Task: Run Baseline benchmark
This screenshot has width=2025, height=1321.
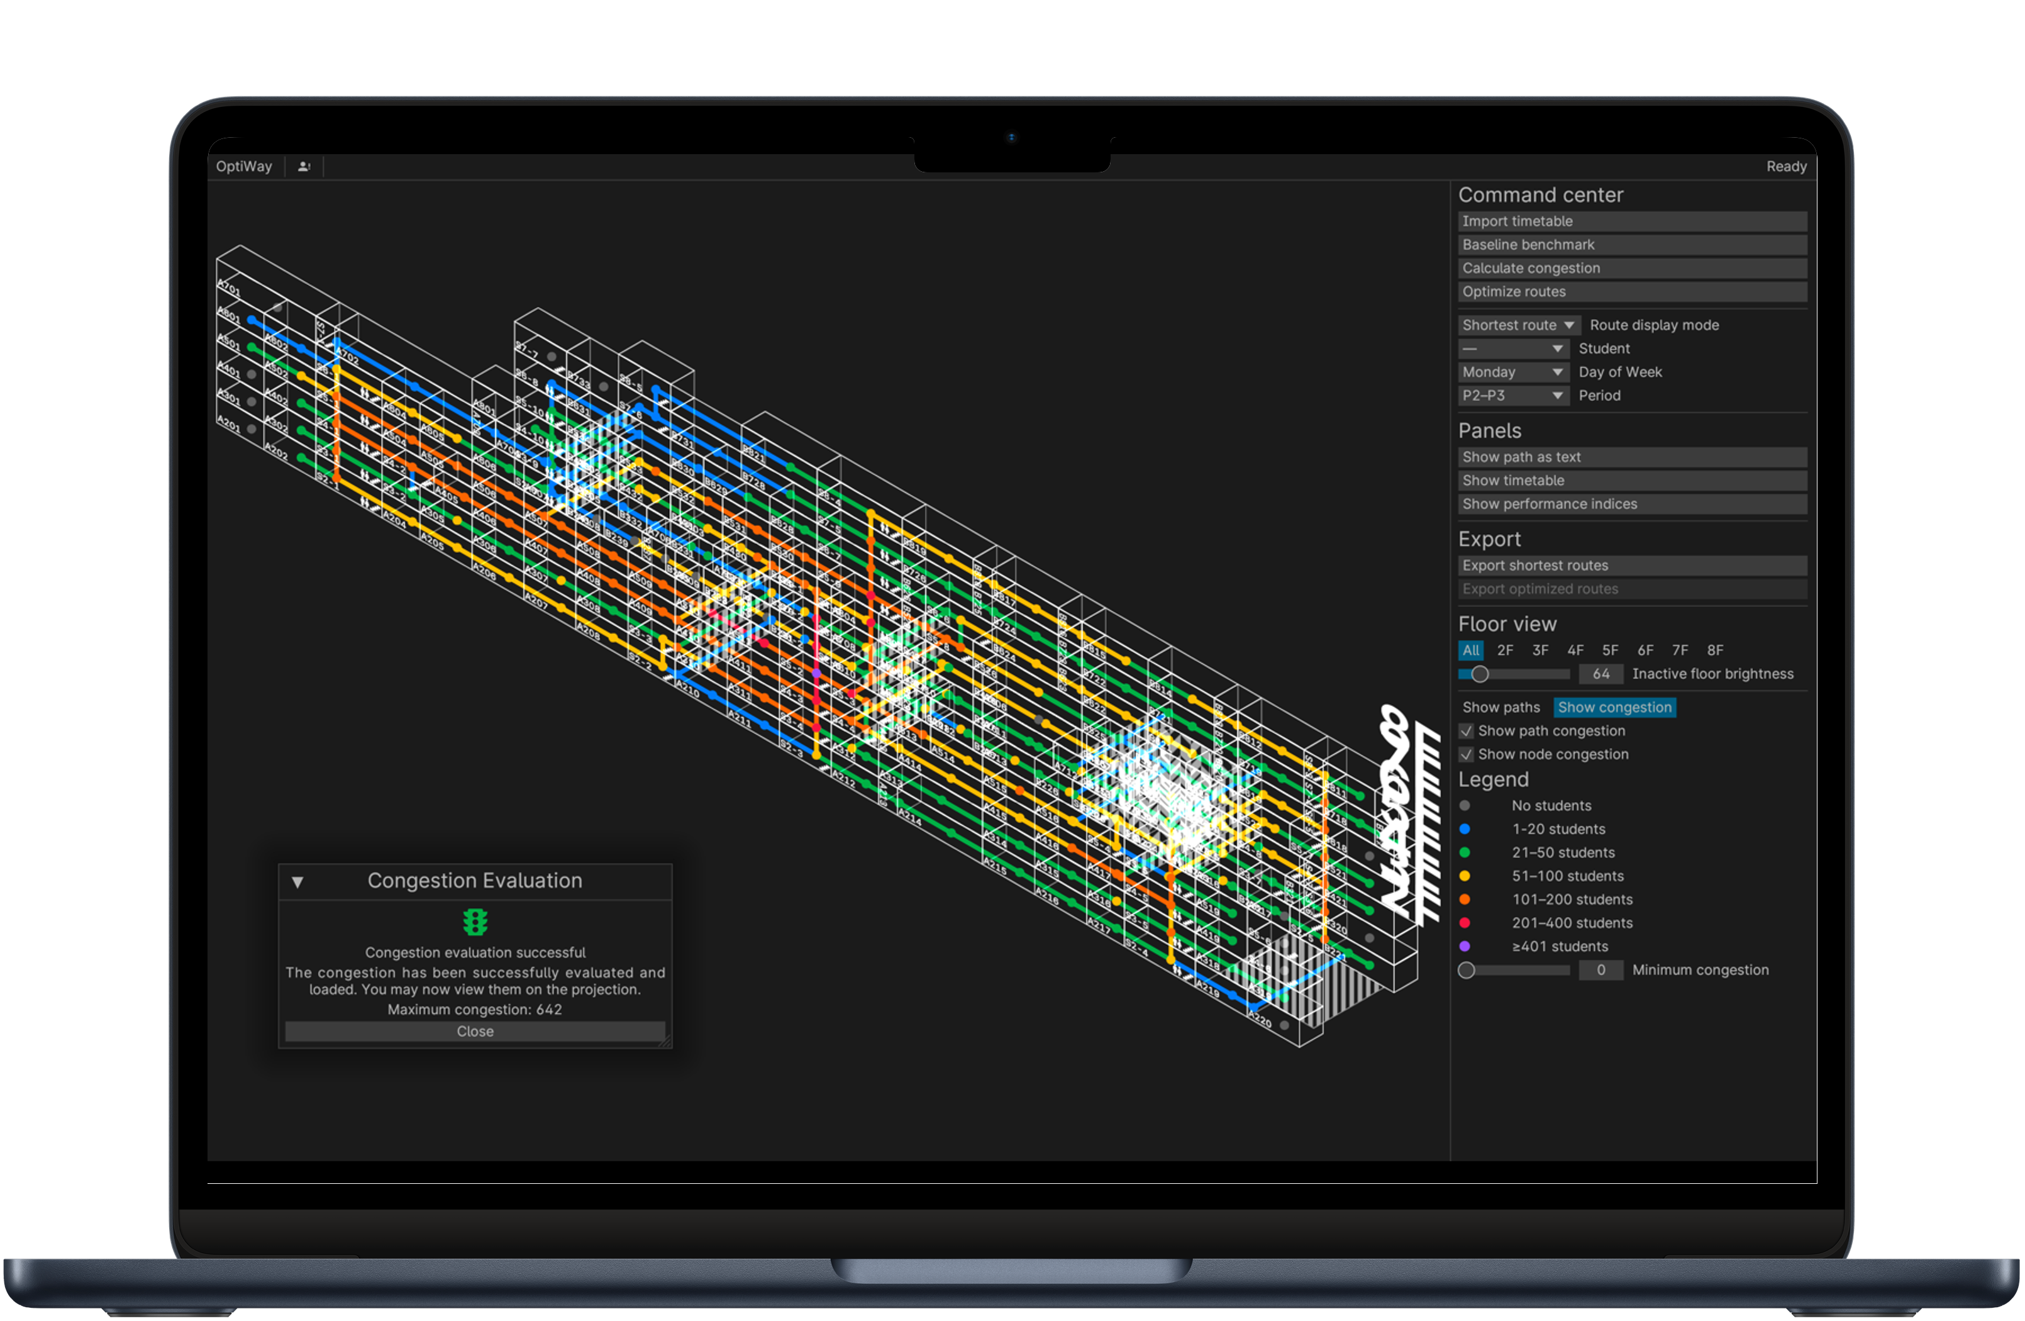Action: 1632,244
